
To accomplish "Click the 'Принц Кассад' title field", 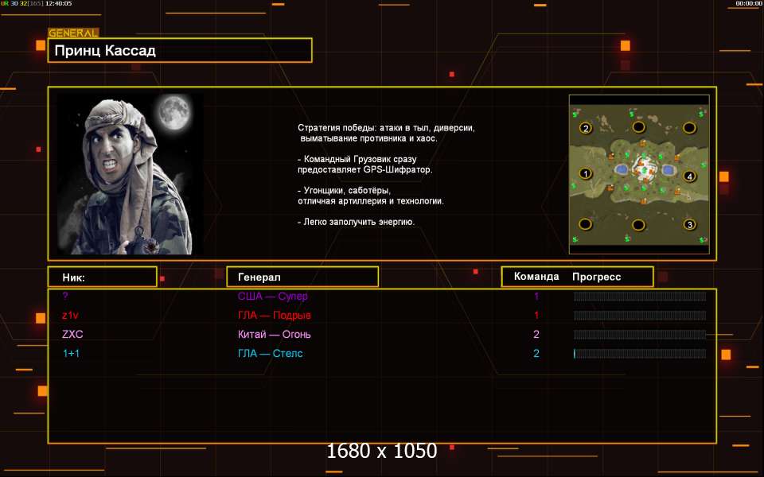I will pyautogui.click(x=180, y=50).
